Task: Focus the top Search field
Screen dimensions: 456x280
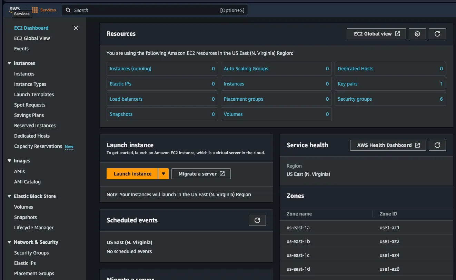Action: tap(155, 10)
